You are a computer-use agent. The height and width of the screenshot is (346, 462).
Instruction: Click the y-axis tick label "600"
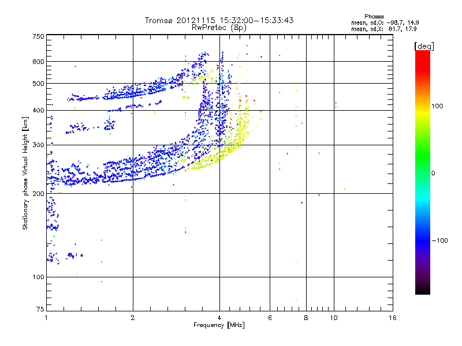coord(39,62)
